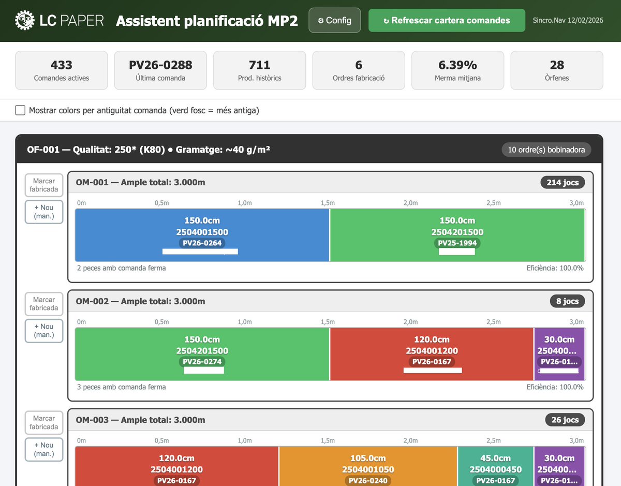Click Eficiència: 100.0% under OM-002
The height and width of the screenshot is (486, 621).
(x=555, y=387)
